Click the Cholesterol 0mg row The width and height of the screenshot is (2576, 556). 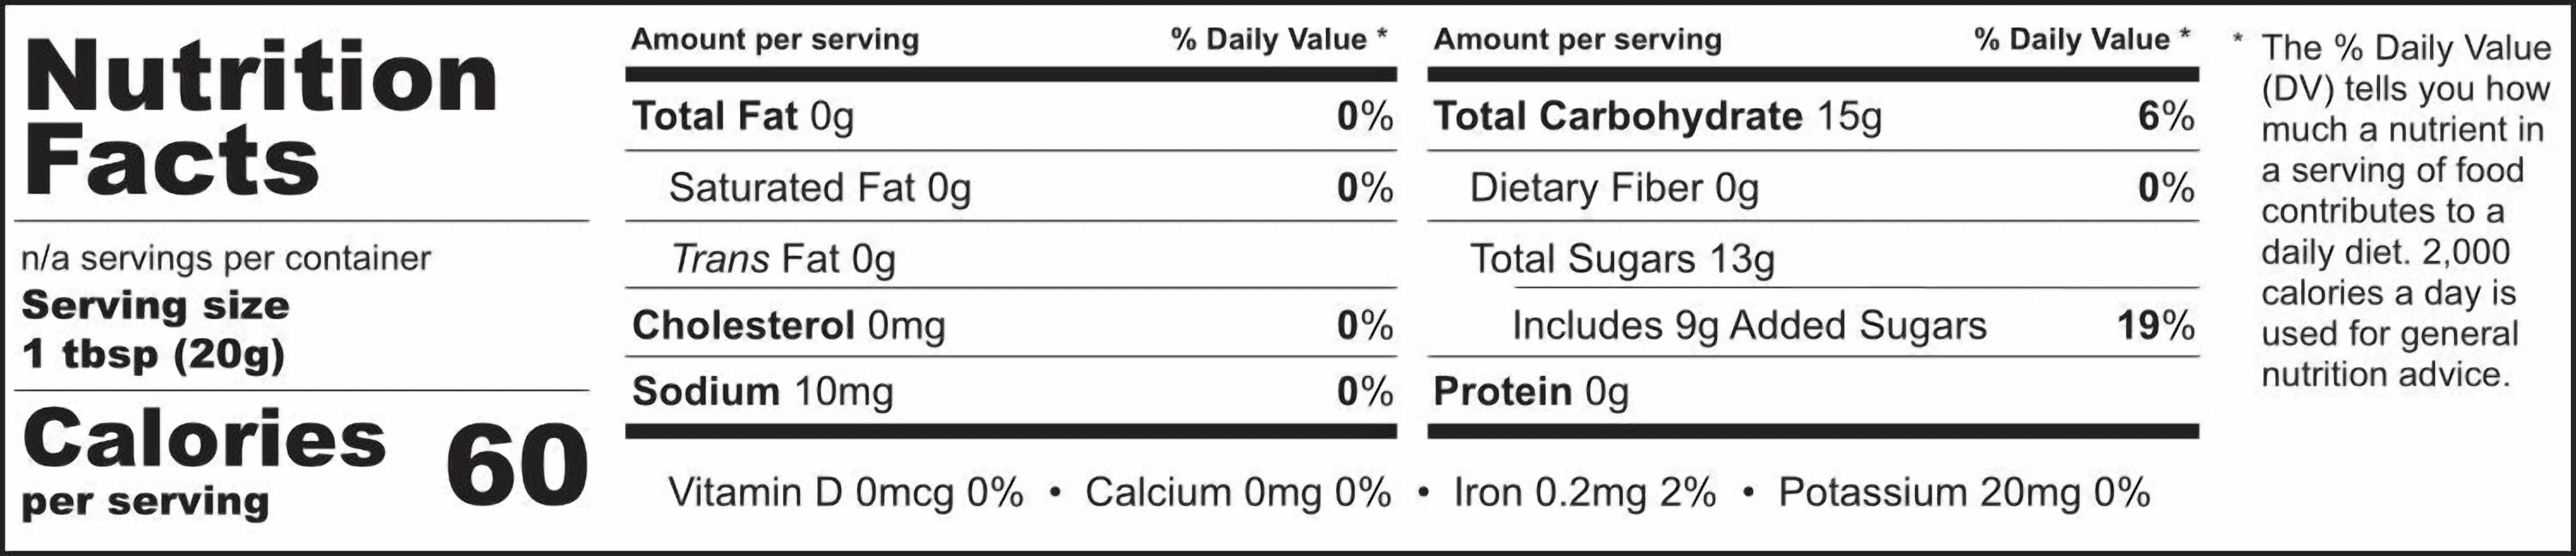click(1011, 324)
